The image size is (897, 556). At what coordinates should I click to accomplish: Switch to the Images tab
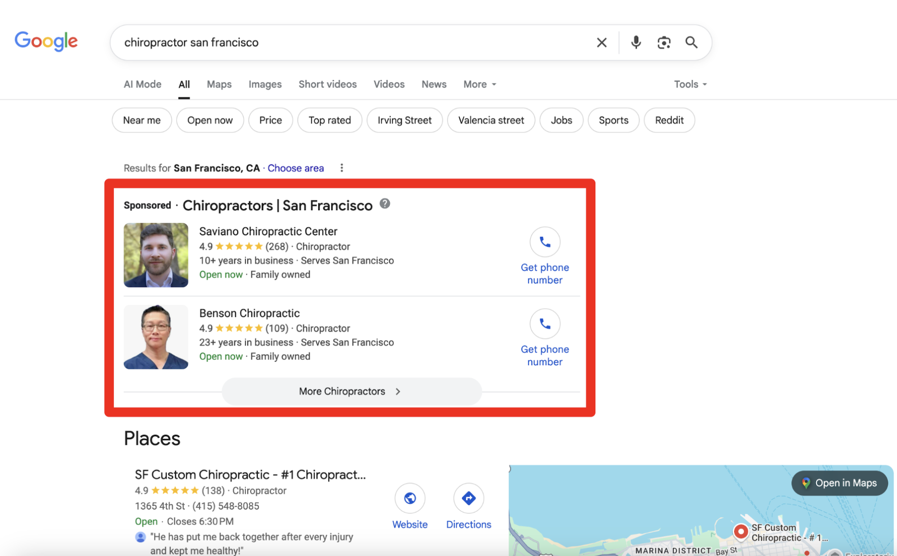(265, 84)
